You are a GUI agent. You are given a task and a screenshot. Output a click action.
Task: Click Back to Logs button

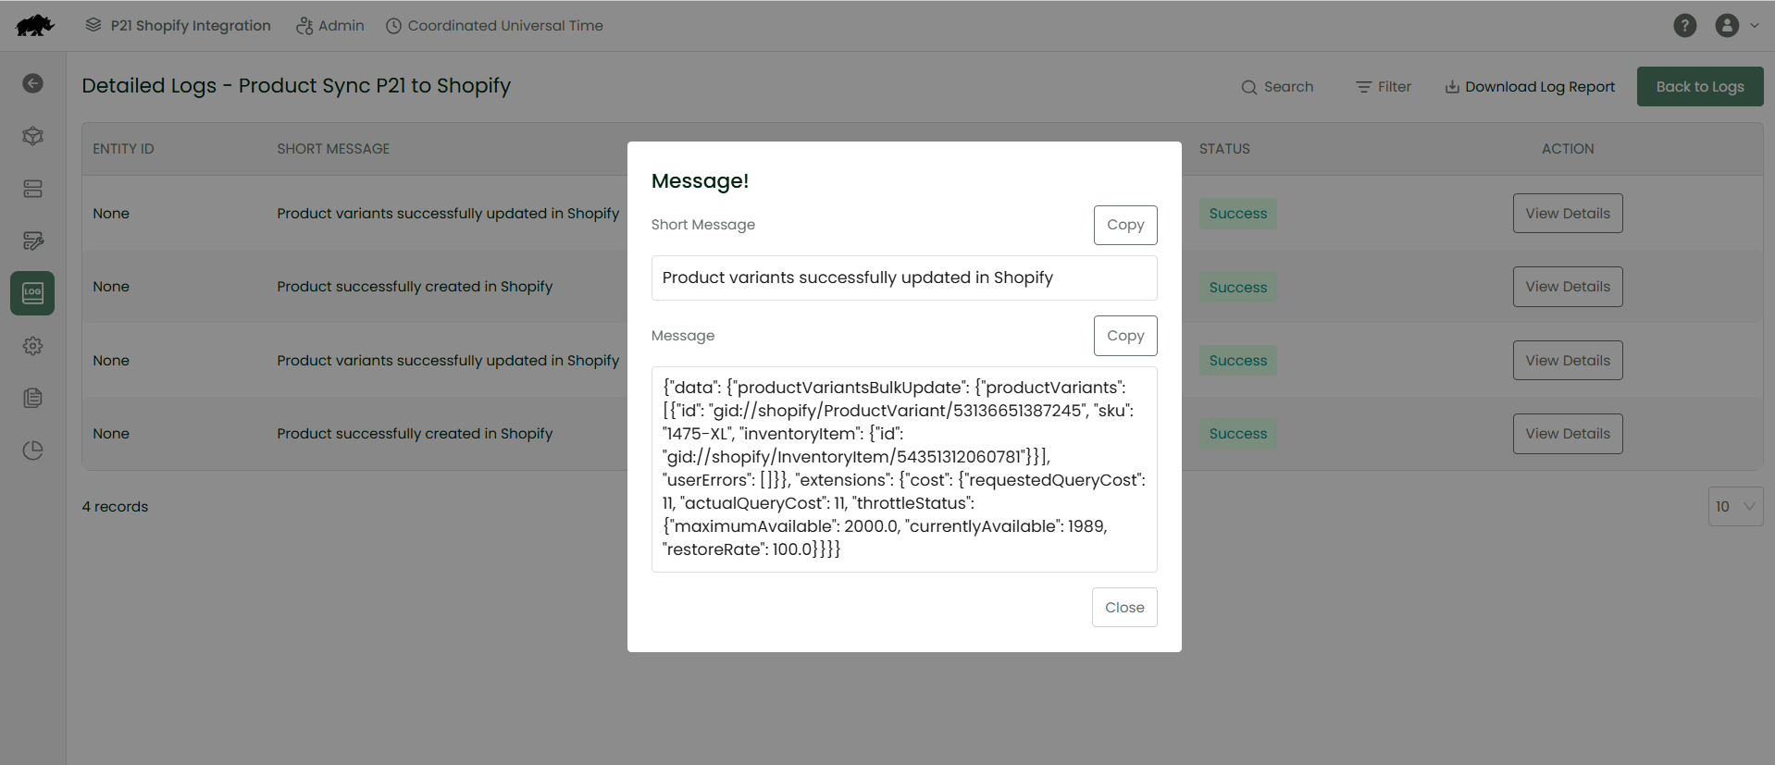1699,87
